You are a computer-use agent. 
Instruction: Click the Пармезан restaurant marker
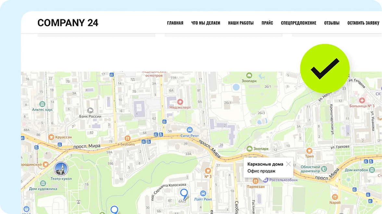[255, 181]
